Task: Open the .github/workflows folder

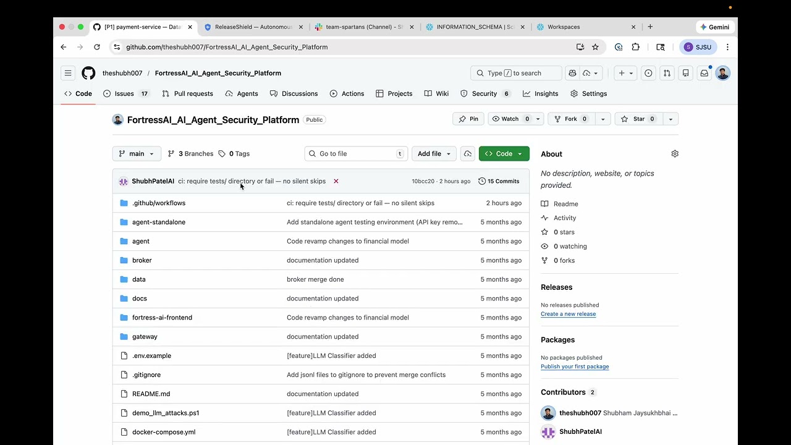Action: coord(159,203)
